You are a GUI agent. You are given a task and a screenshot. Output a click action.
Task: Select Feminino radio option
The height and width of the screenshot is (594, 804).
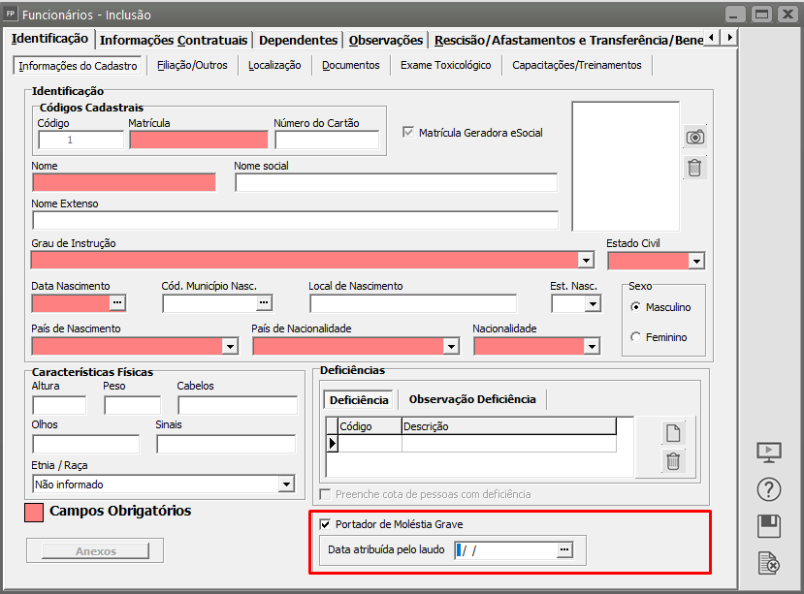636,337
